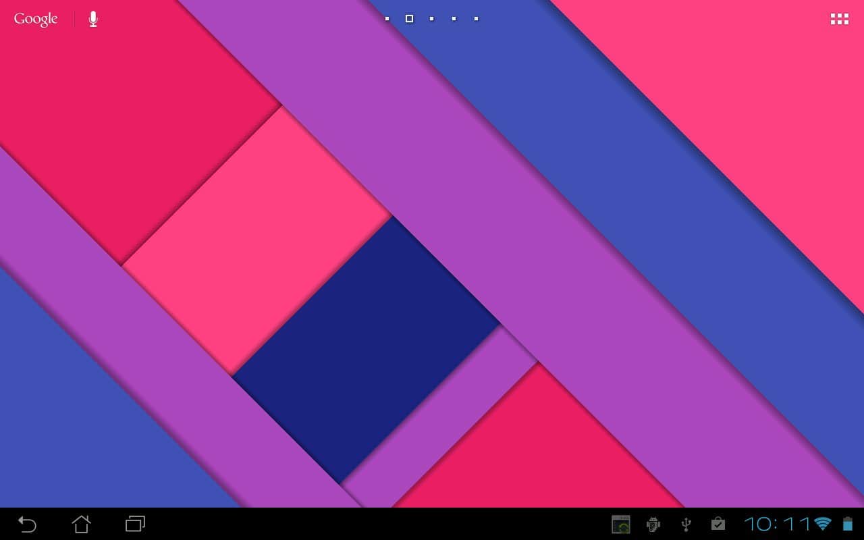Tap the light pink square in wallpaper center

point(256,240)
